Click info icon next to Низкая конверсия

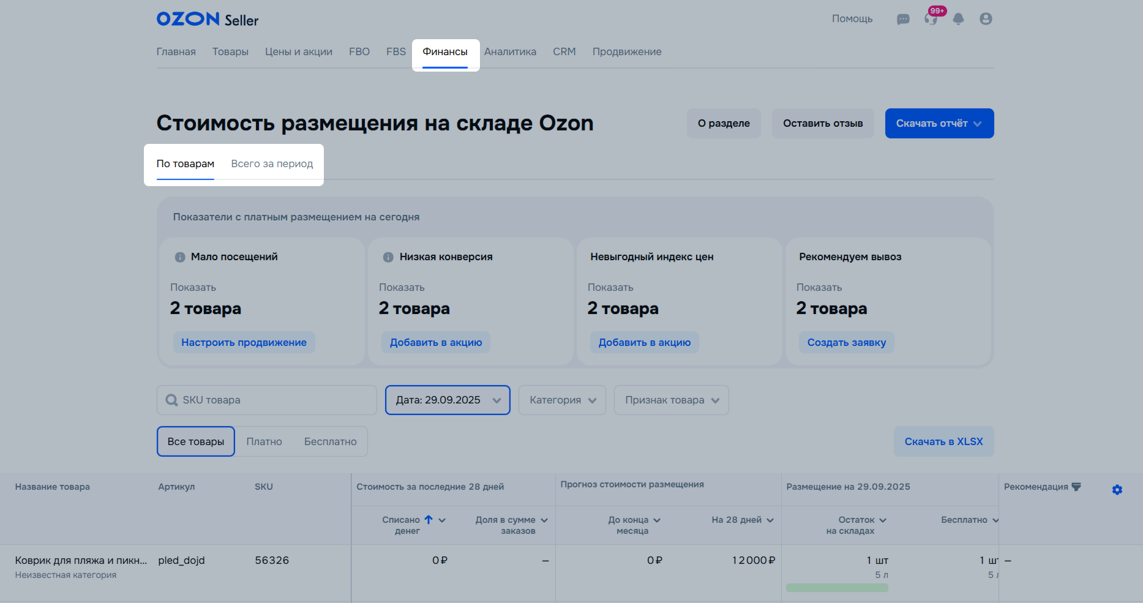tap(388, 257)
